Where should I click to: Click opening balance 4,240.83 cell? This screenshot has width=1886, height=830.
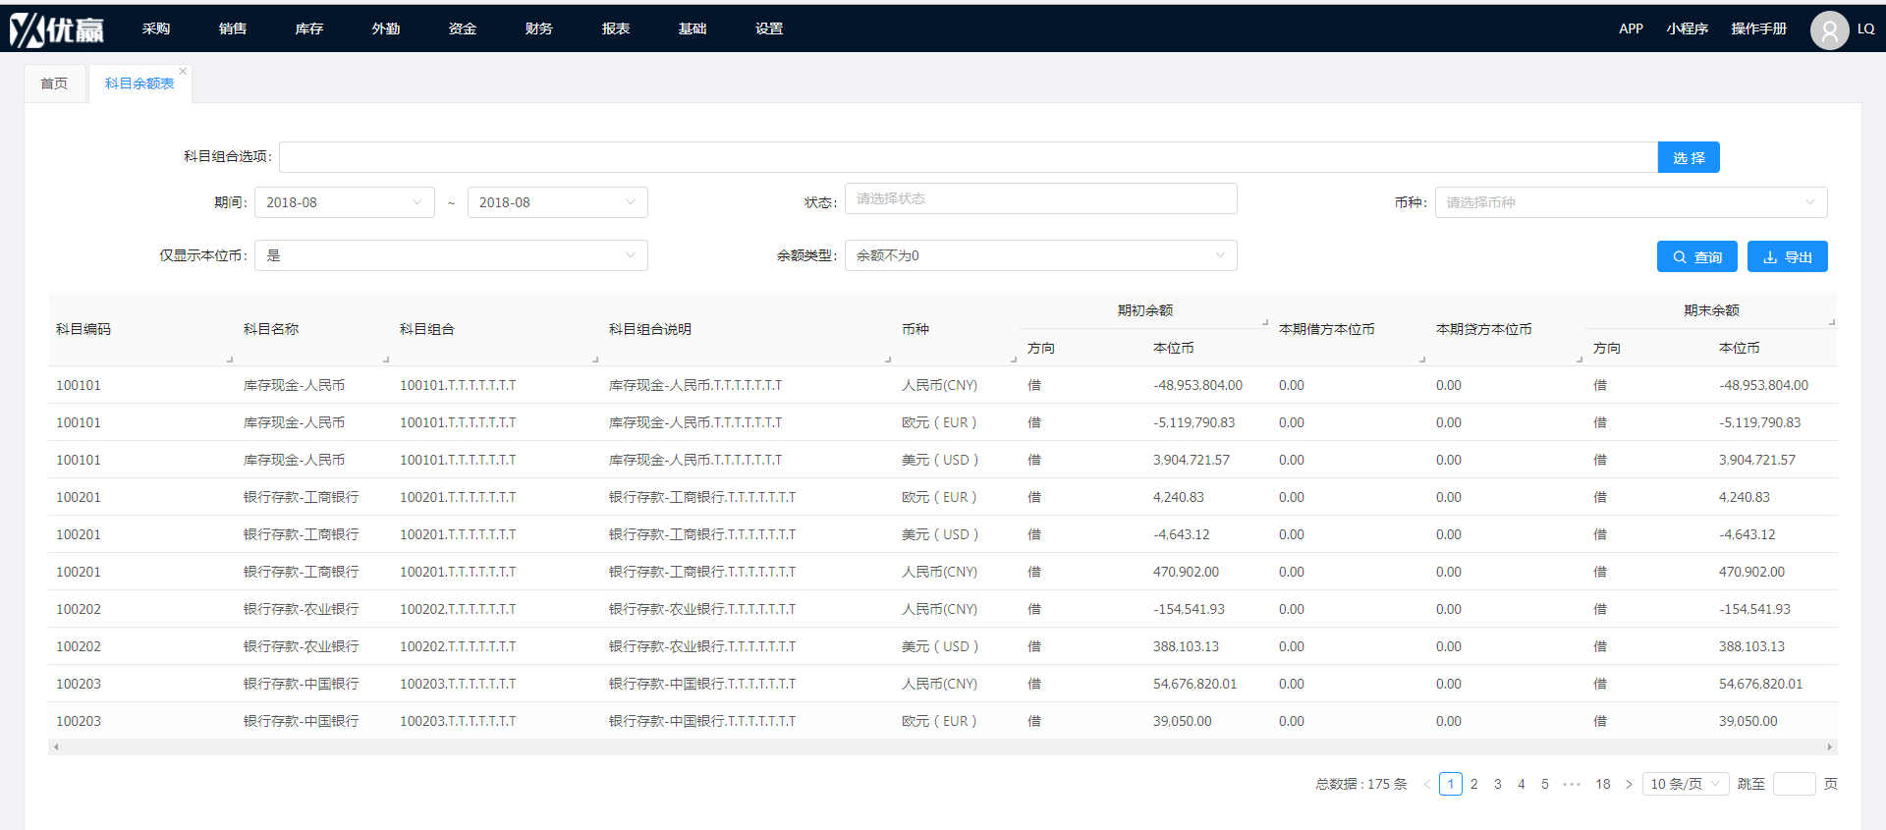click(x=1179, y=497)
